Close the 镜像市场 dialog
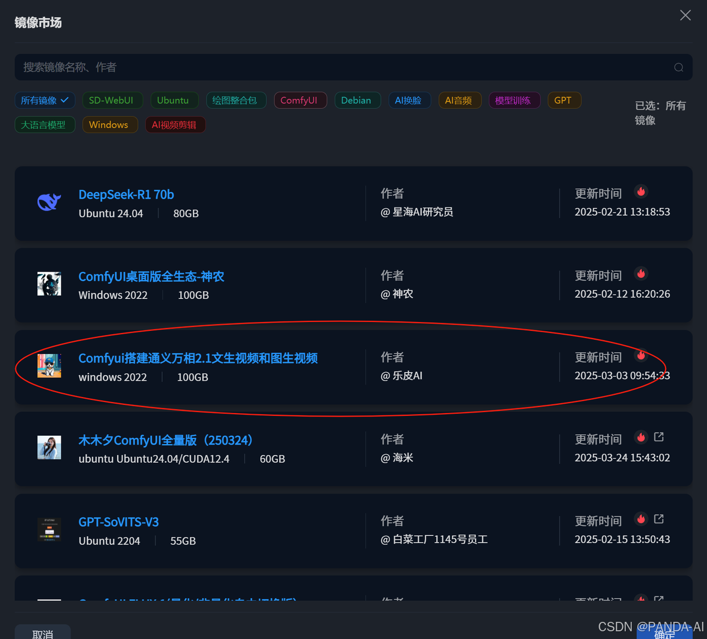Viewport: 707px width, 639px height. point(685,15)
